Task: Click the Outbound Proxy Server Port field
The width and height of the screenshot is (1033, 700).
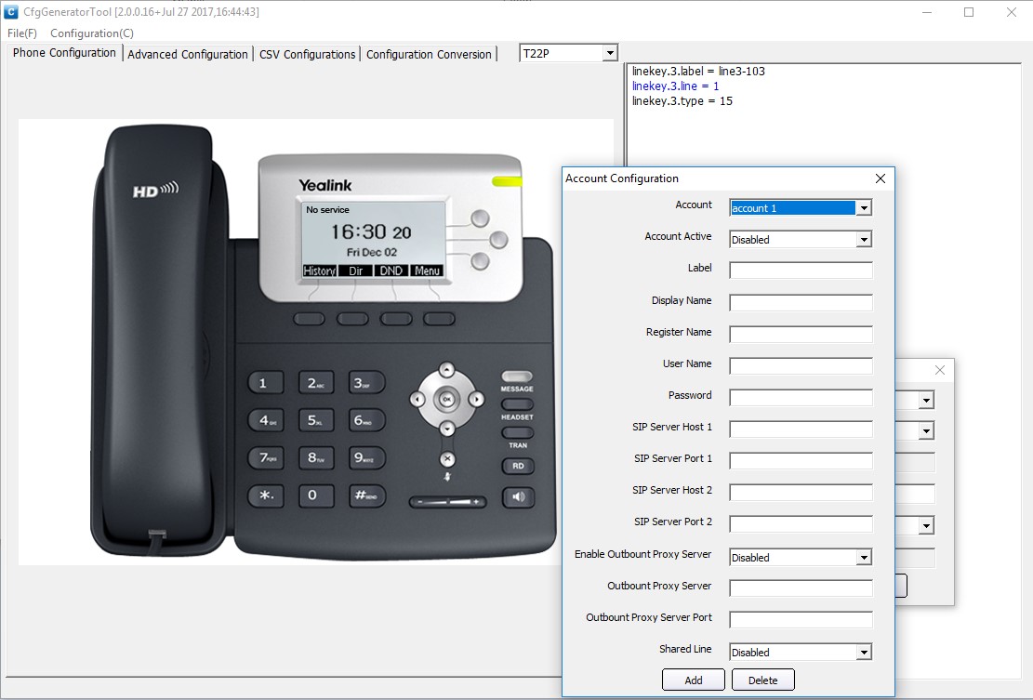Action: [x=801, y=619]
